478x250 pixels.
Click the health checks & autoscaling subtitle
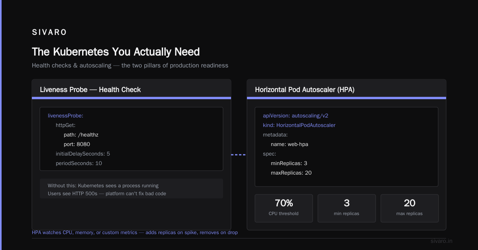[x=130, y=65]
